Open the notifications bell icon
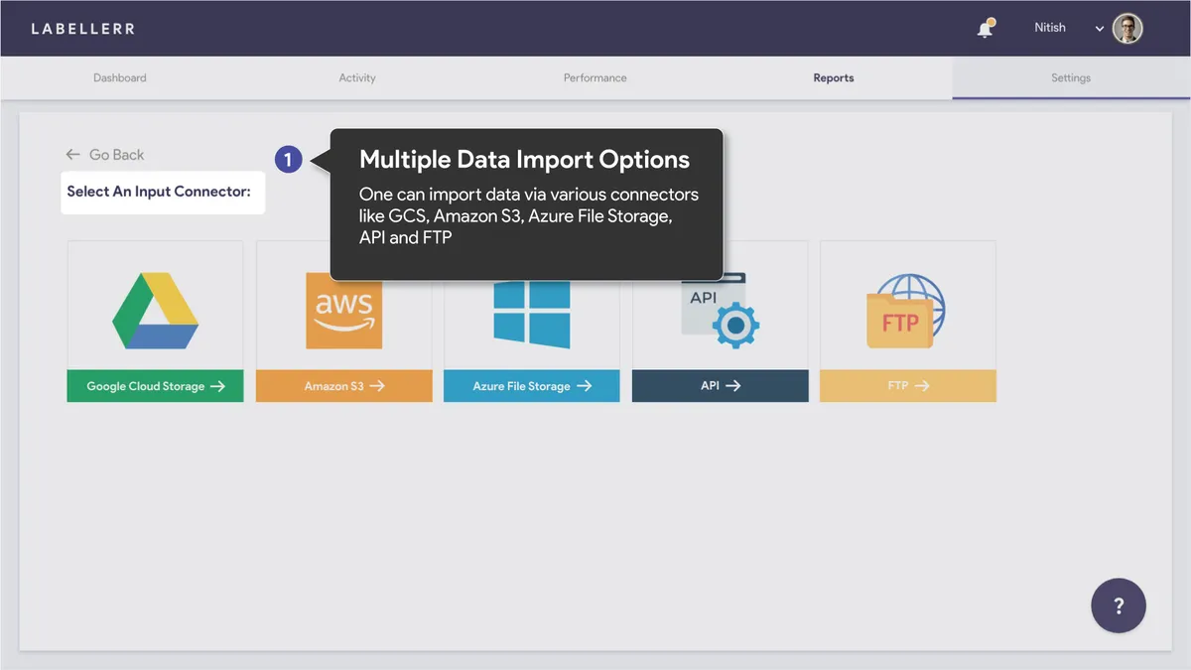Screen dimensions: 1191x670 (985, 29)
